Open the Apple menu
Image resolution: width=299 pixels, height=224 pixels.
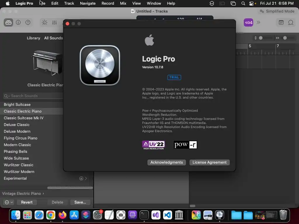tap(8, 3)
